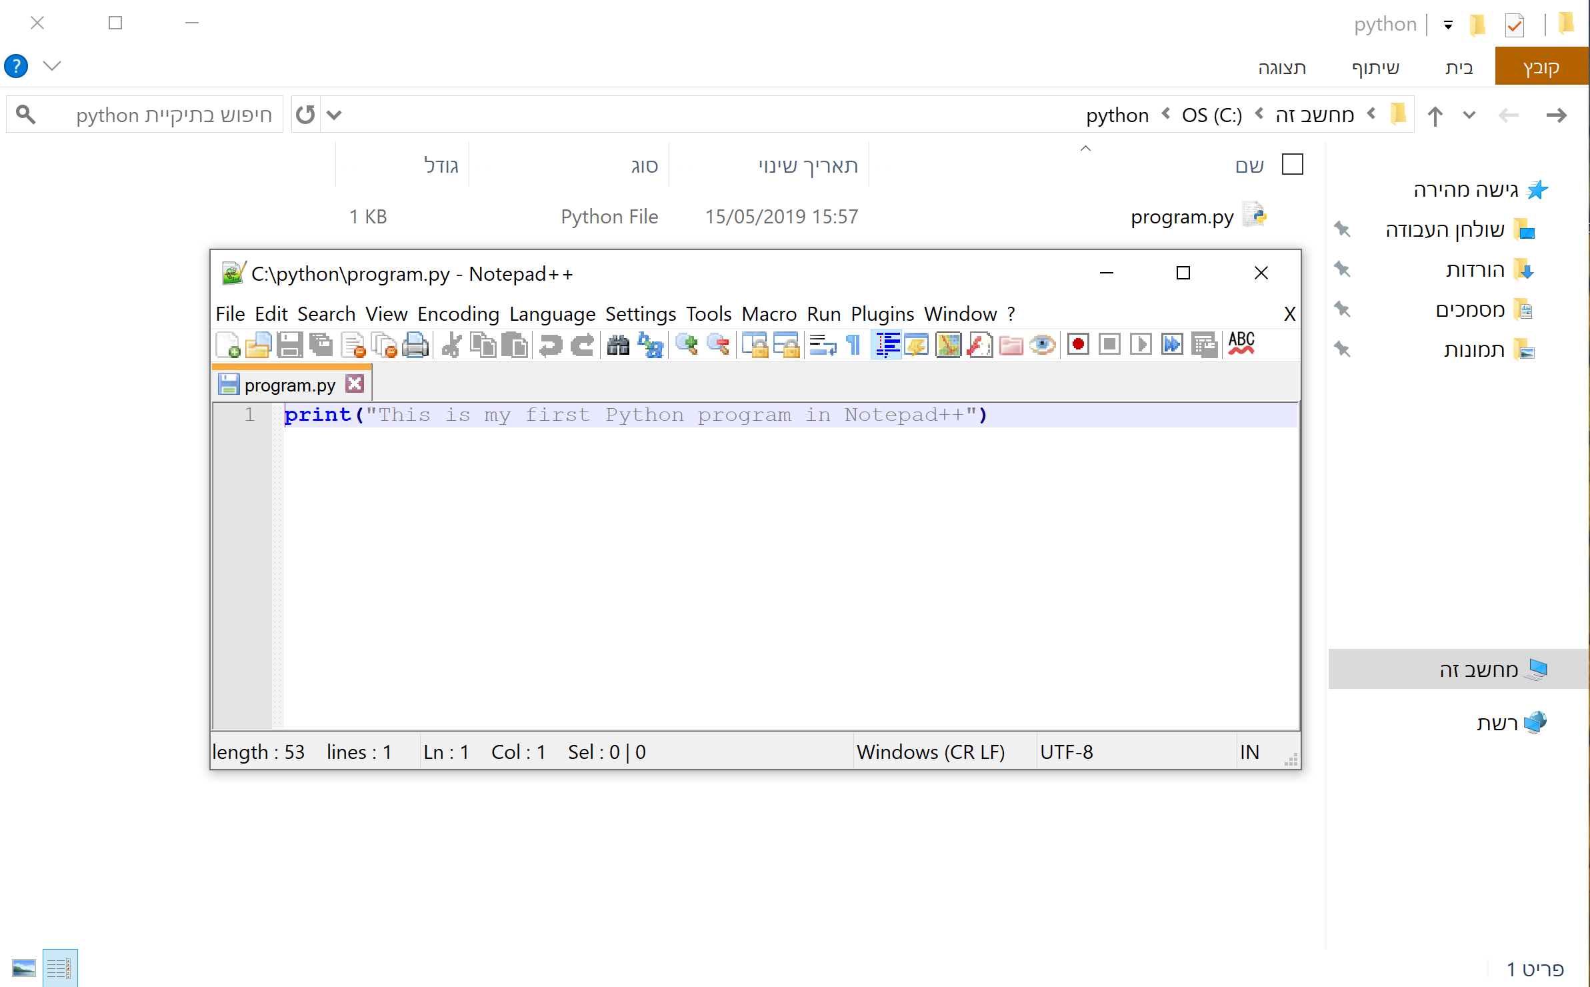Open the קובץ ribbon tab in Explorer

coord(1542,67)
